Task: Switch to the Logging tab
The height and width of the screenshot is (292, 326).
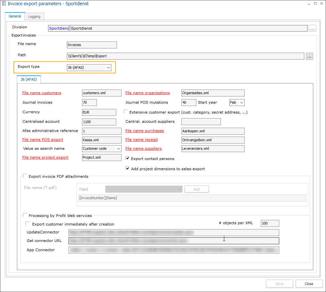Action: [34, 16]
